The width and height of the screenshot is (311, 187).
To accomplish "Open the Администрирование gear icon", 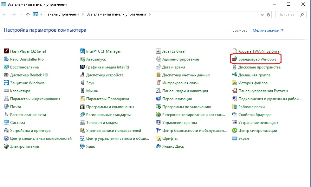I will (158, 59).
